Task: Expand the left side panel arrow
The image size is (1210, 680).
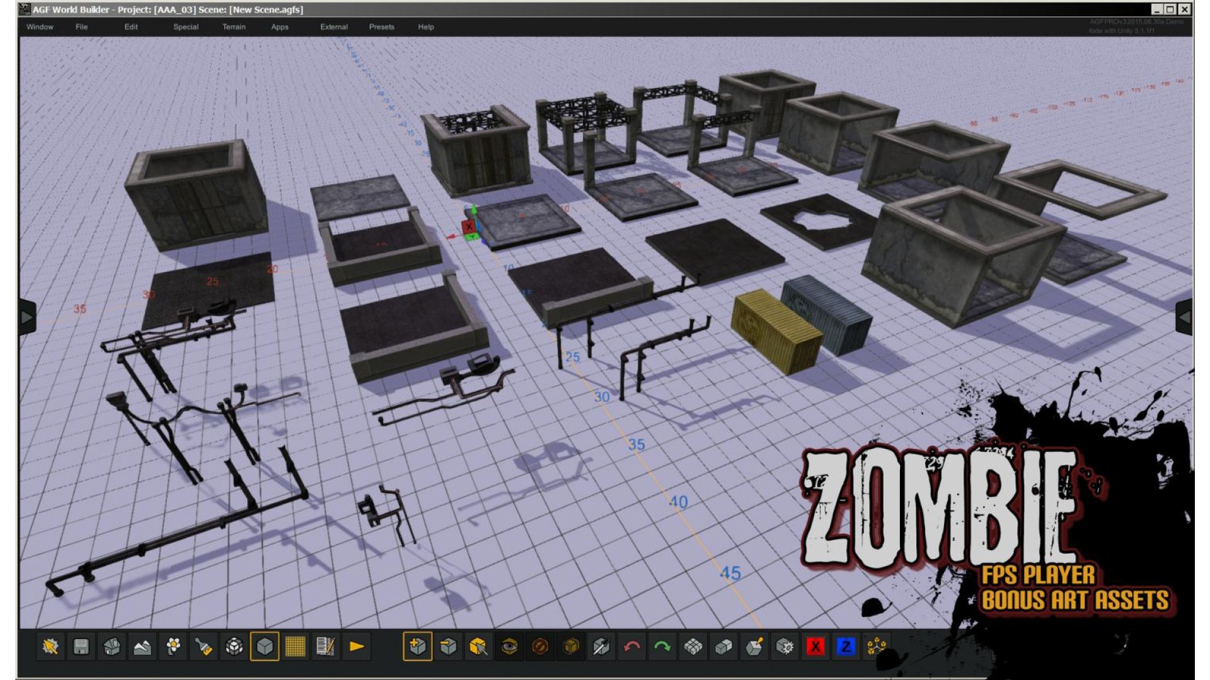Action: click(x=27, y=317)
